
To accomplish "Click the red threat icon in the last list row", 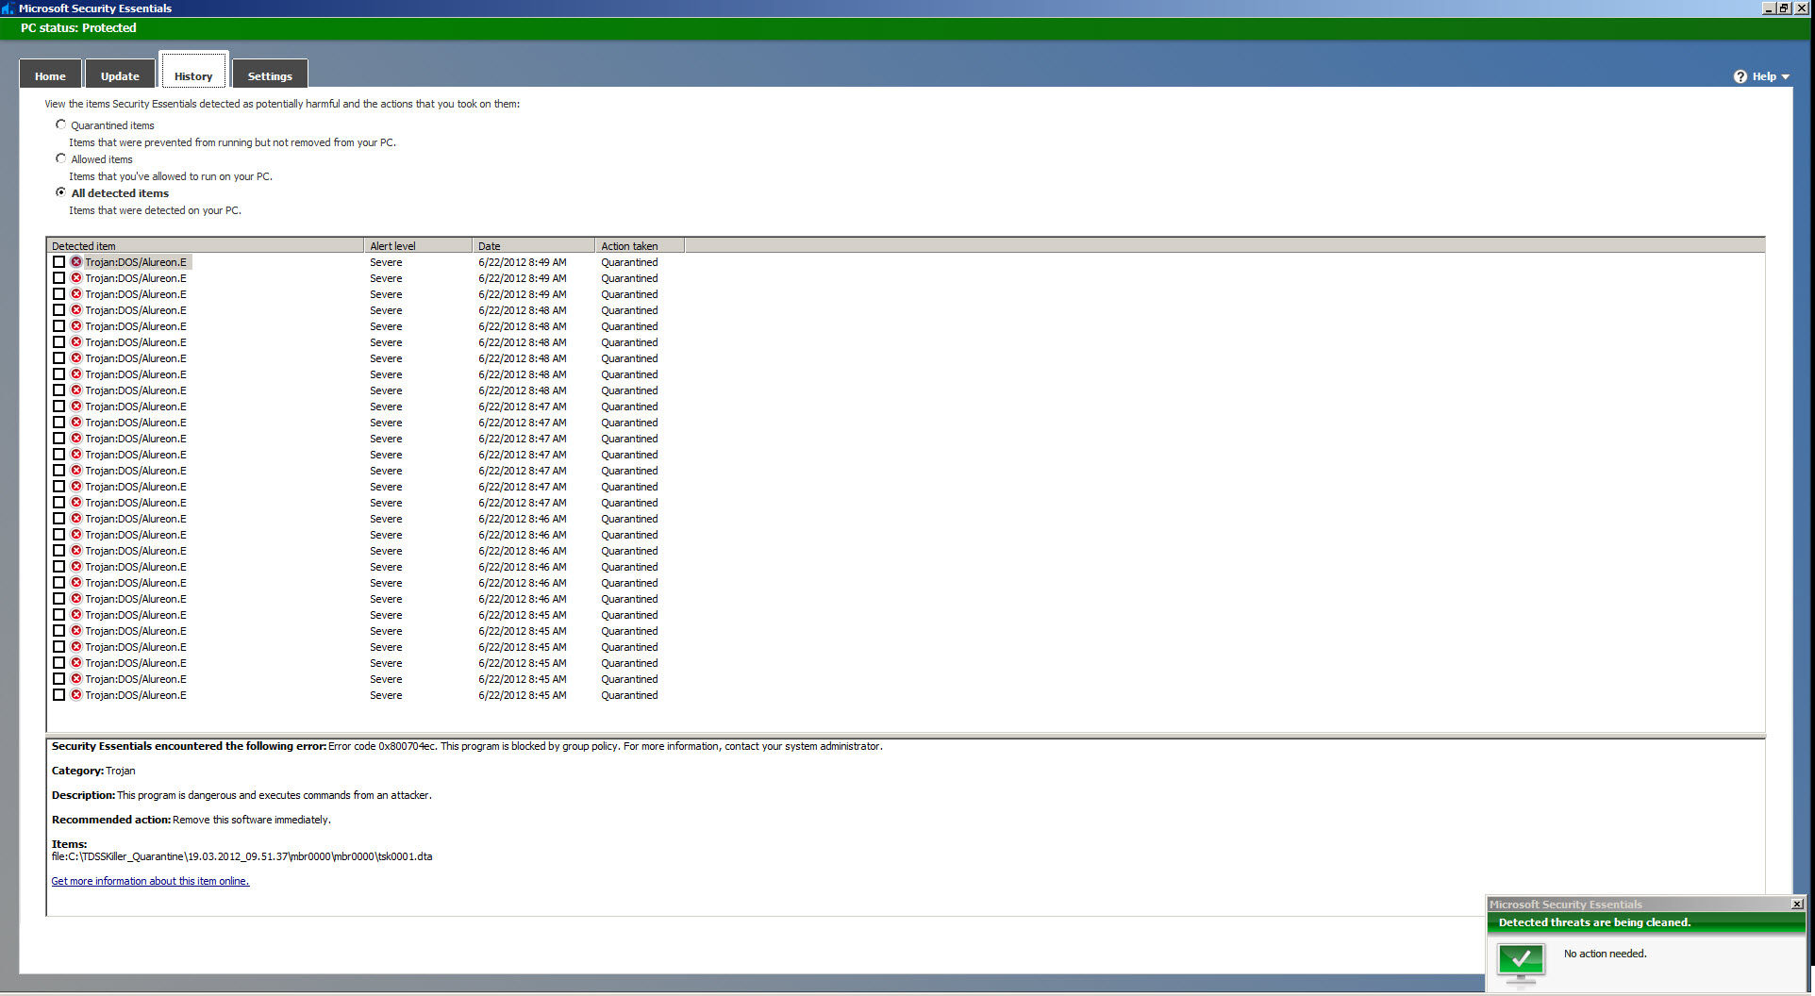I will pos(76,695).
